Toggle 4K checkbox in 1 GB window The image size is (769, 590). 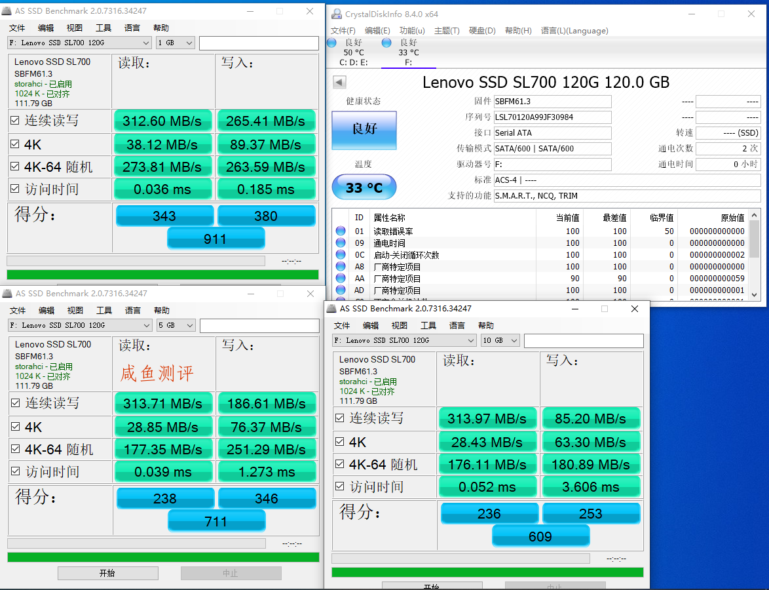[15, 144]
